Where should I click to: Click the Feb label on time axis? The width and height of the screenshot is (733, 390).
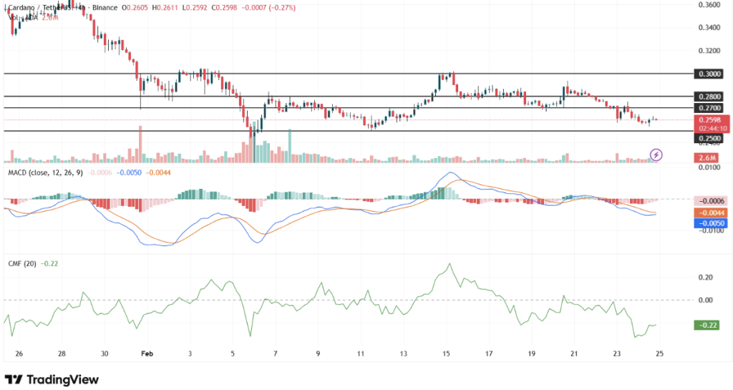pyautogui.click(x=147, y=354)
